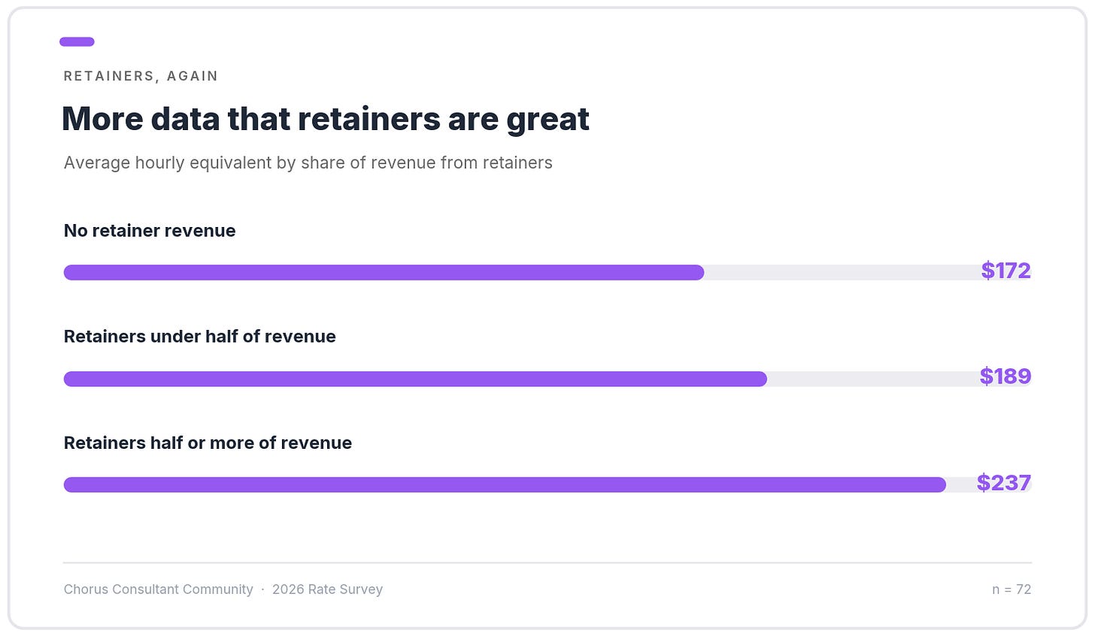The image size is (1095, 636).
Task: Click the filled purple bar for no retainer revenue
Action: [384, 273]
